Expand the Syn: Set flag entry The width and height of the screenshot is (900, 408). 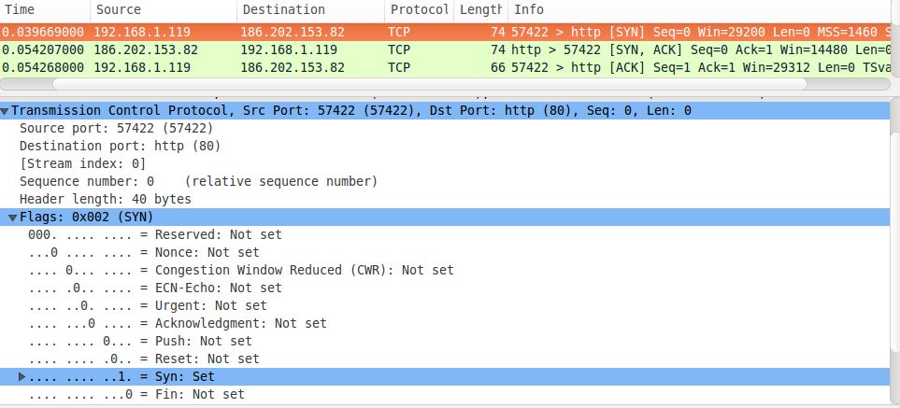(22, 376)
